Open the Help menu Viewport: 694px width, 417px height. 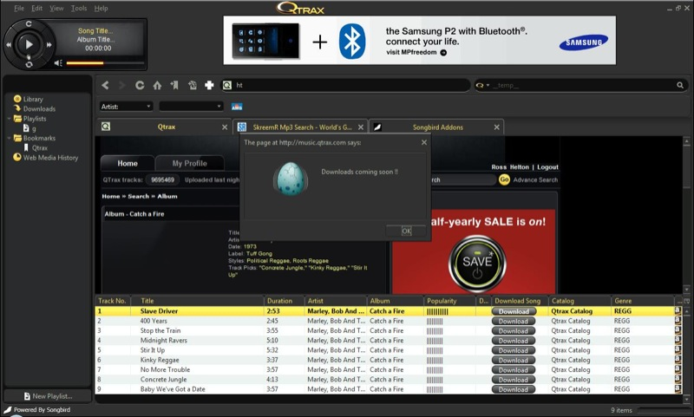click(x=101, y=8)
